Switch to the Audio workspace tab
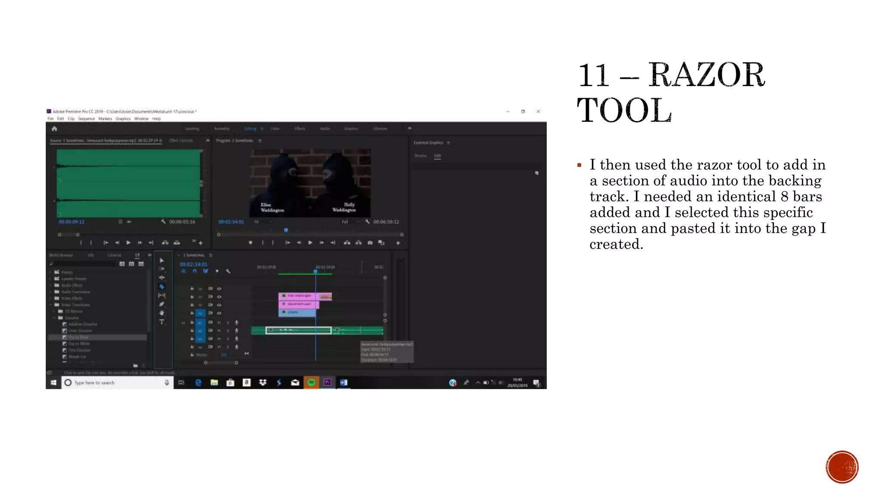 (325, 129)
